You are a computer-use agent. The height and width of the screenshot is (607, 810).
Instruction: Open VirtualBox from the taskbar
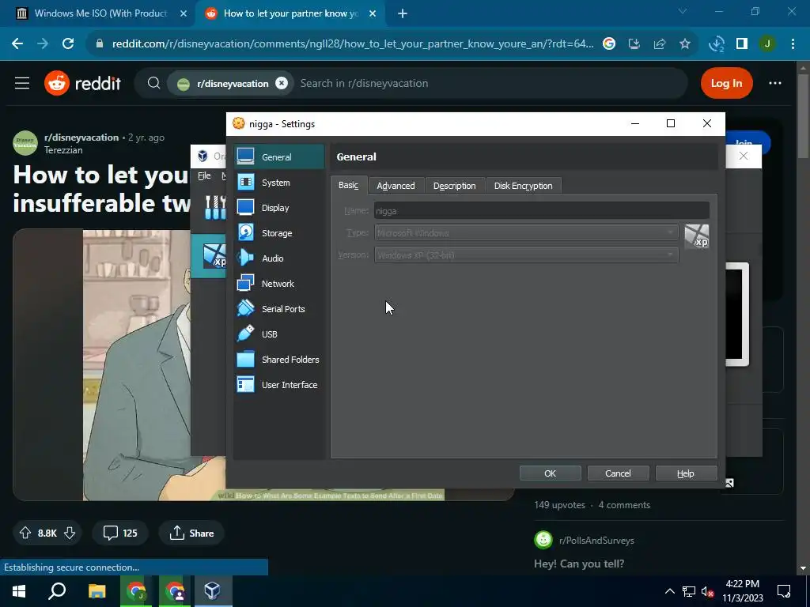212,590
